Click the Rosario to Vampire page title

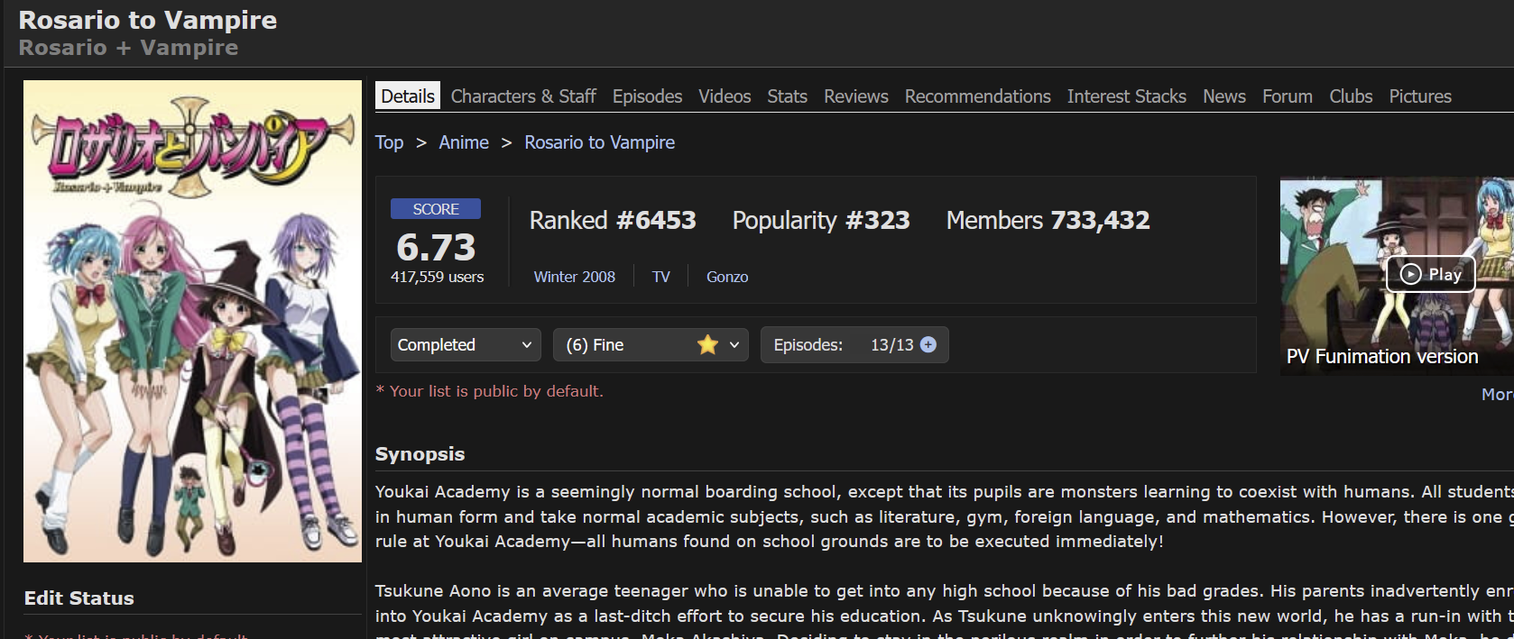pos(148,20)
